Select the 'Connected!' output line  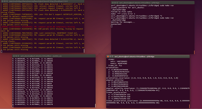pyautogui.click(x=116, y=24)
